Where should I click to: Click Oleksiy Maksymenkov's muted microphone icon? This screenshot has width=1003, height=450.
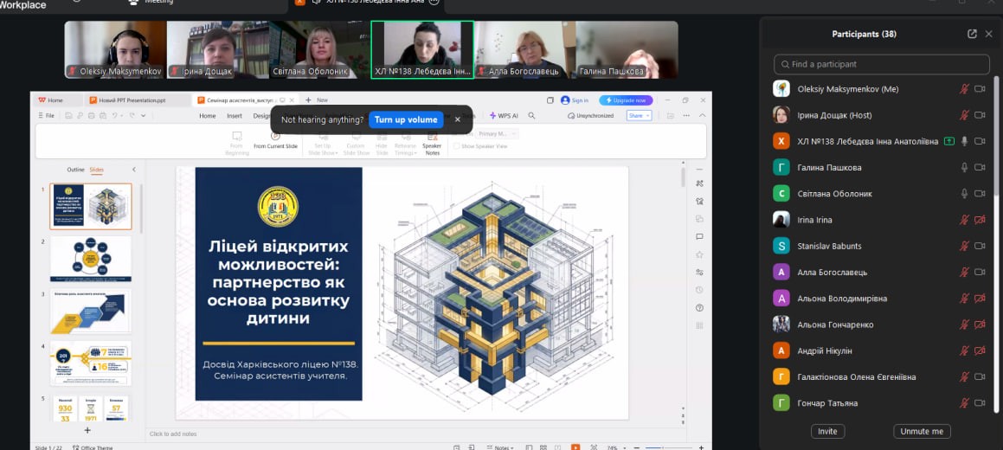coord(964,89)
